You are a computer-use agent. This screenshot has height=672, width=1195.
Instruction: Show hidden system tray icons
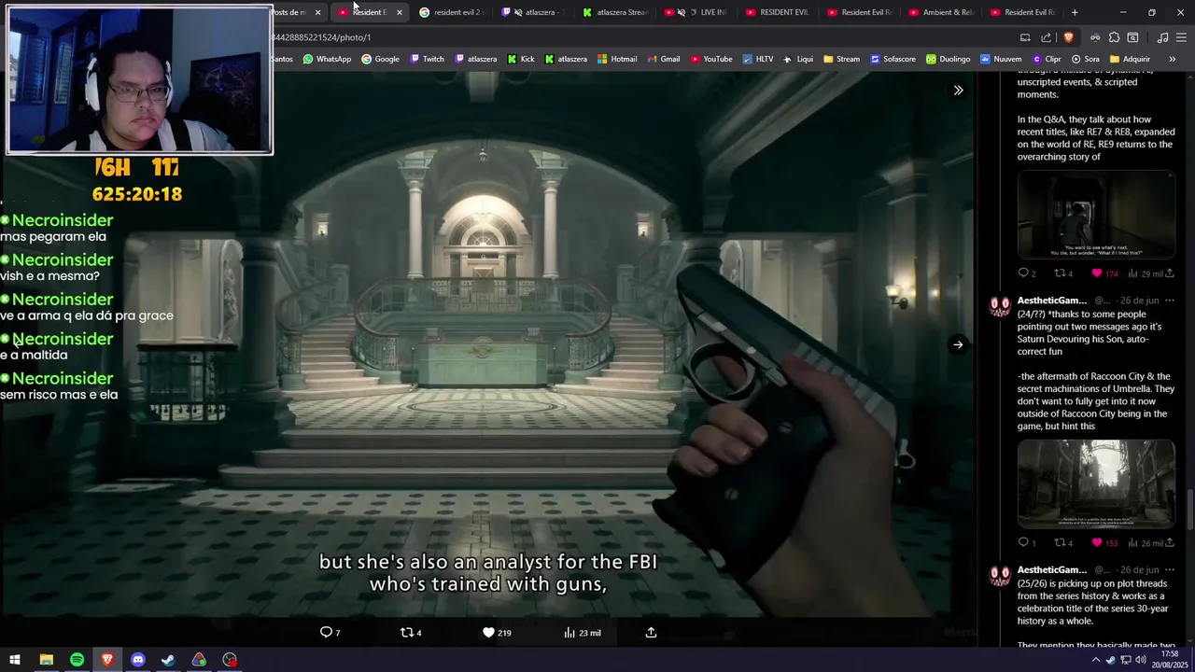tap(1095, 660)
